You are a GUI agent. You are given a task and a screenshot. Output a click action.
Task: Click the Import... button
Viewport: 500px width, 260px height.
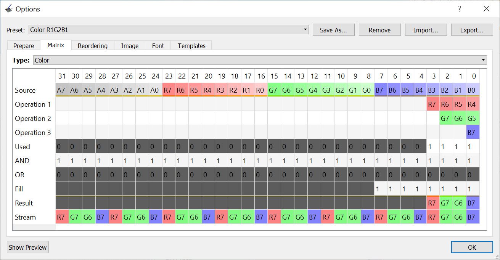(426, 30)
